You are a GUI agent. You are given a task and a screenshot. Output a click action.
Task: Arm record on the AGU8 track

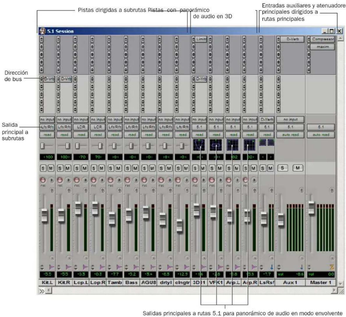pos(144,180)
